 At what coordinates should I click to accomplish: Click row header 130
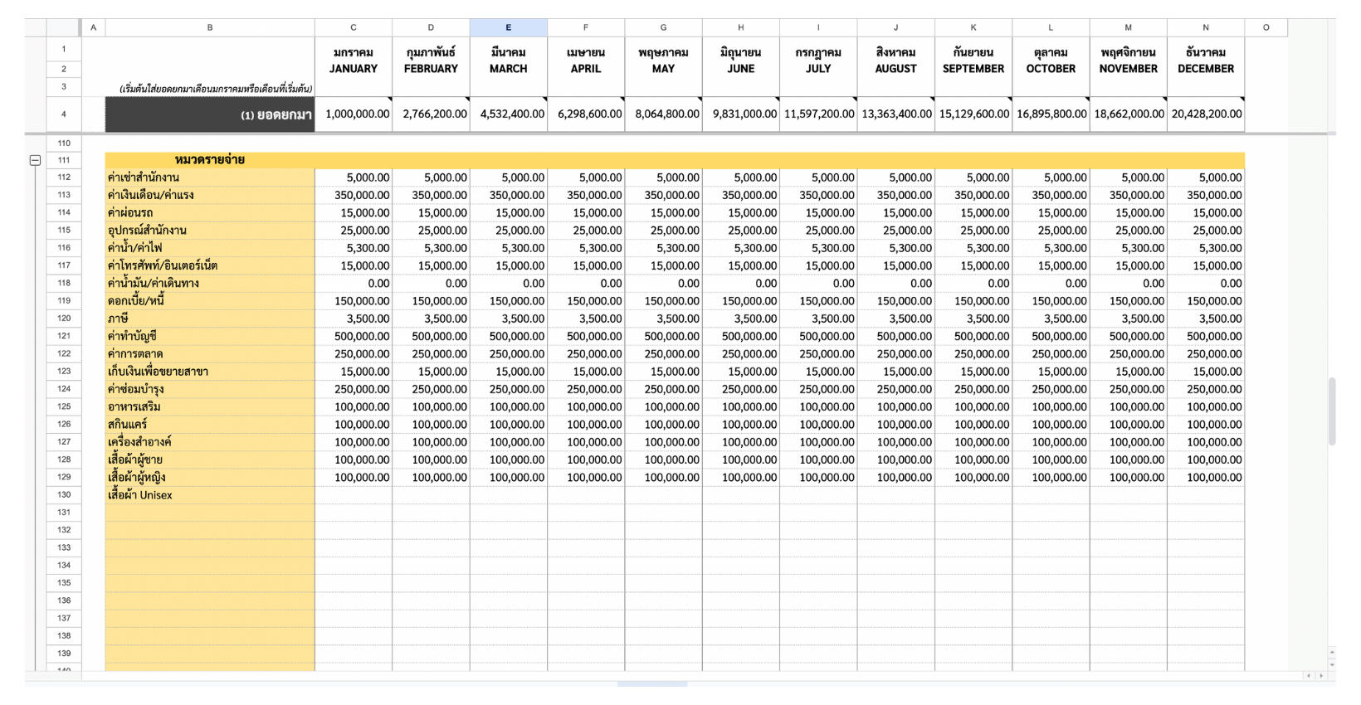pos(64,495)
